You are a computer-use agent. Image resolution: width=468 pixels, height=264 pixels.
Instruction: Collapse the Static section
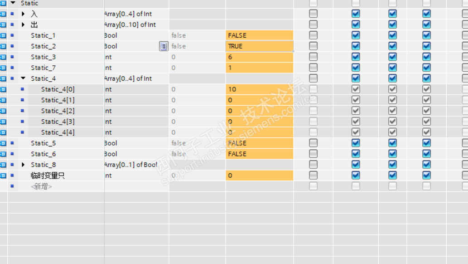click(x=13, y=3)
